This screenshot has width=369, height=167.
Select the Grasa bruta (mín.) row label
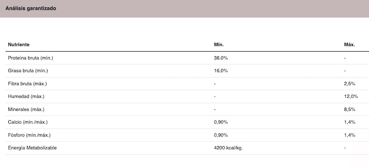coord(28,71)
